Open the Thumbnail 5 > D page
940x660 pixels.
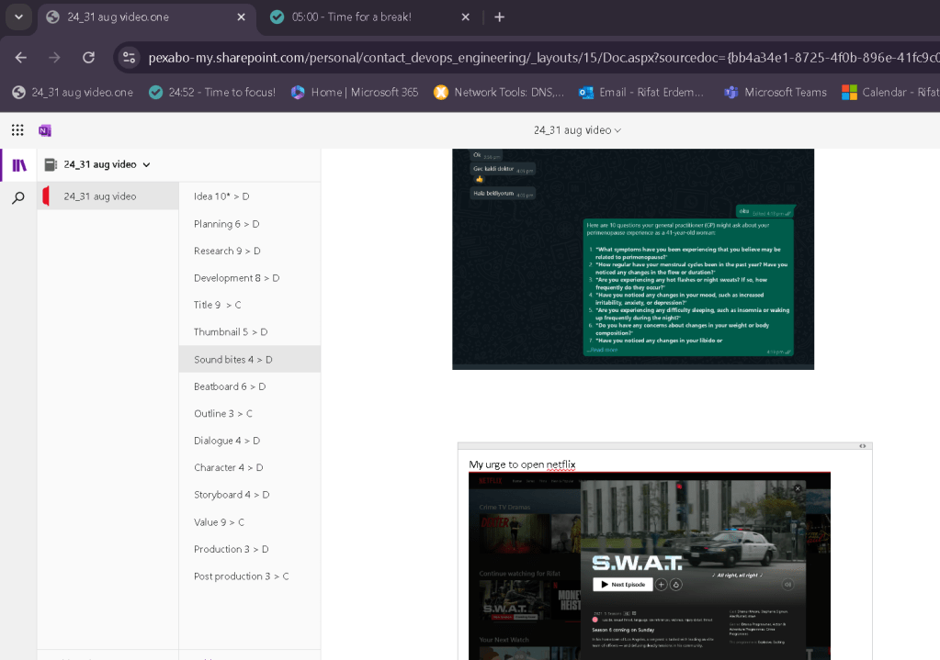point(249,331)
